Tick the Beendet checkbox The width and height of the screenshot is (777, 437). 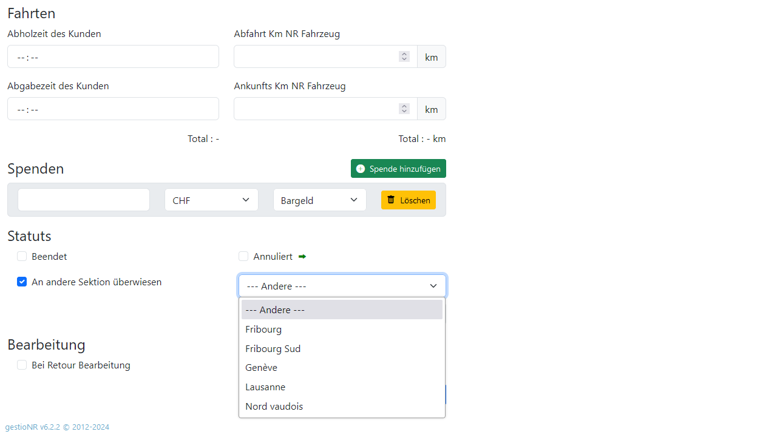click(x=22, y=257)
